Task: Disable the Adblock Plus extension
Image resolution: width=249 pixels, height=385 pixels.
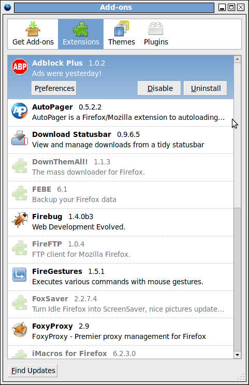Action: click(159, 88)
